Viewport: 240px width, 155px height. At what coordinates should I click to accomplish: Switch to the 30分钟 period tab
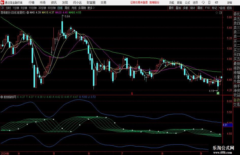pos(42,8)
